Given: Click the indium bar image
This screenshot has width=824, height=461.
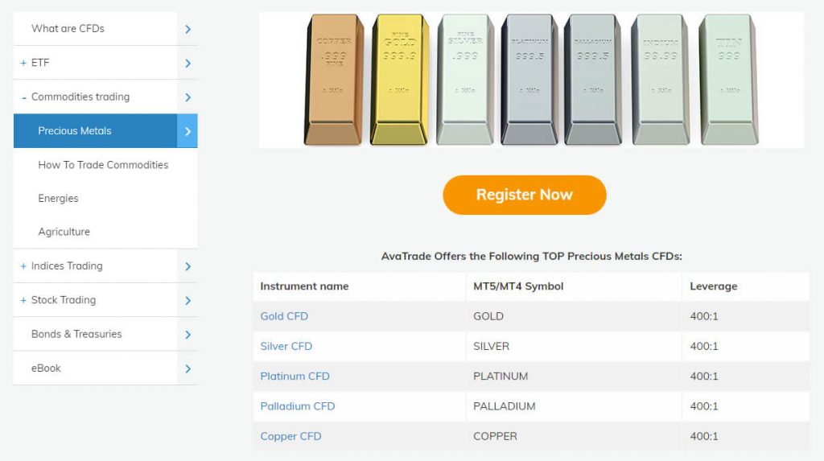Looking at the screenshot, I should 661,80.
